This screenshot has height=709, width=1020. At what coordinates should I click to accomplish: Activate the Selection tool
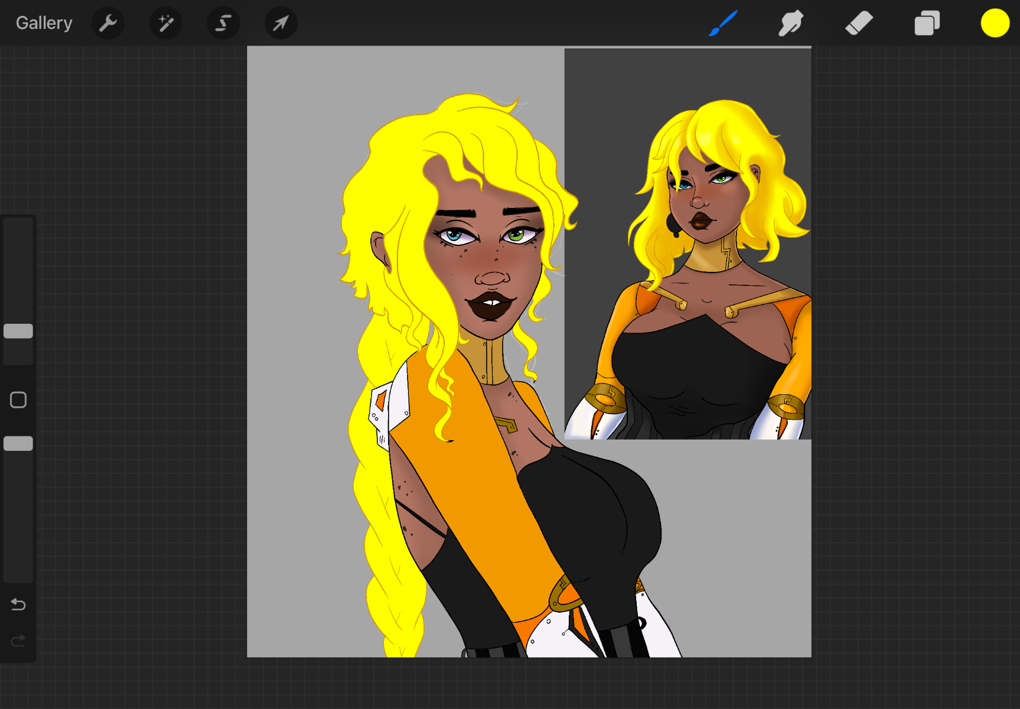click(223, 24)
